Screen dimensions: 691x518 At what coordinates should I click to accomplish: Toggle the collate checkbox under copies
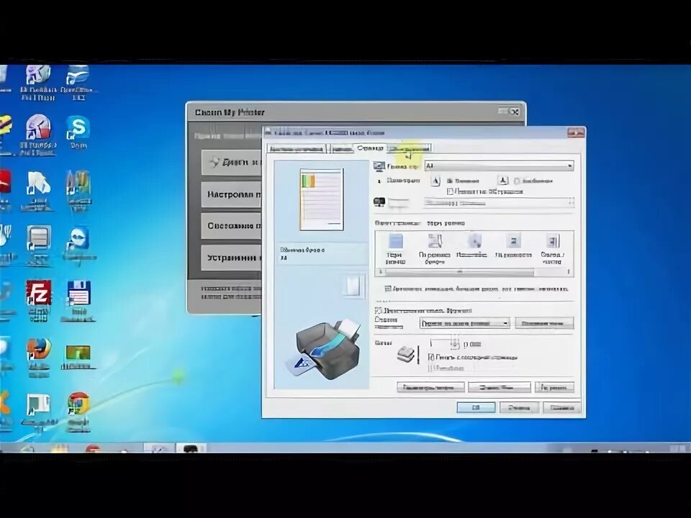point(431,368)
